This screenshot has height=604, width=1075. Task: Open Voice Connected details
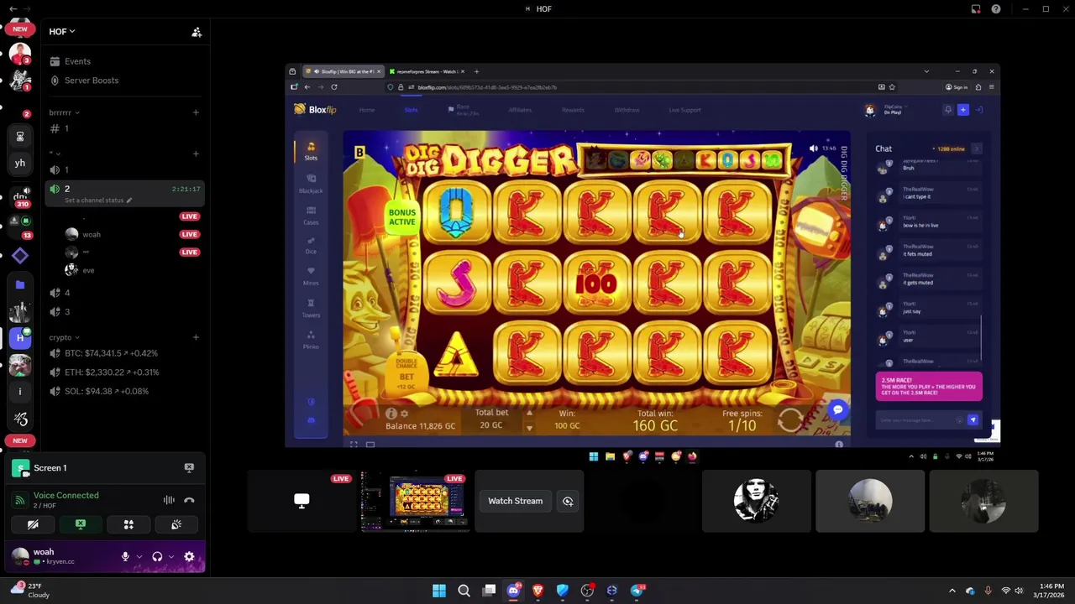click(x=66, y=496)
